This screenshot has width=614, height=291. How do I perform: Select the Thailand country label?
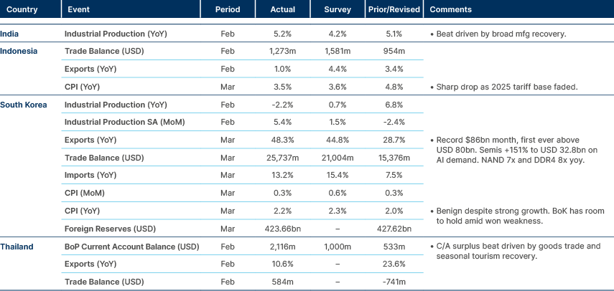pos(17,247)
